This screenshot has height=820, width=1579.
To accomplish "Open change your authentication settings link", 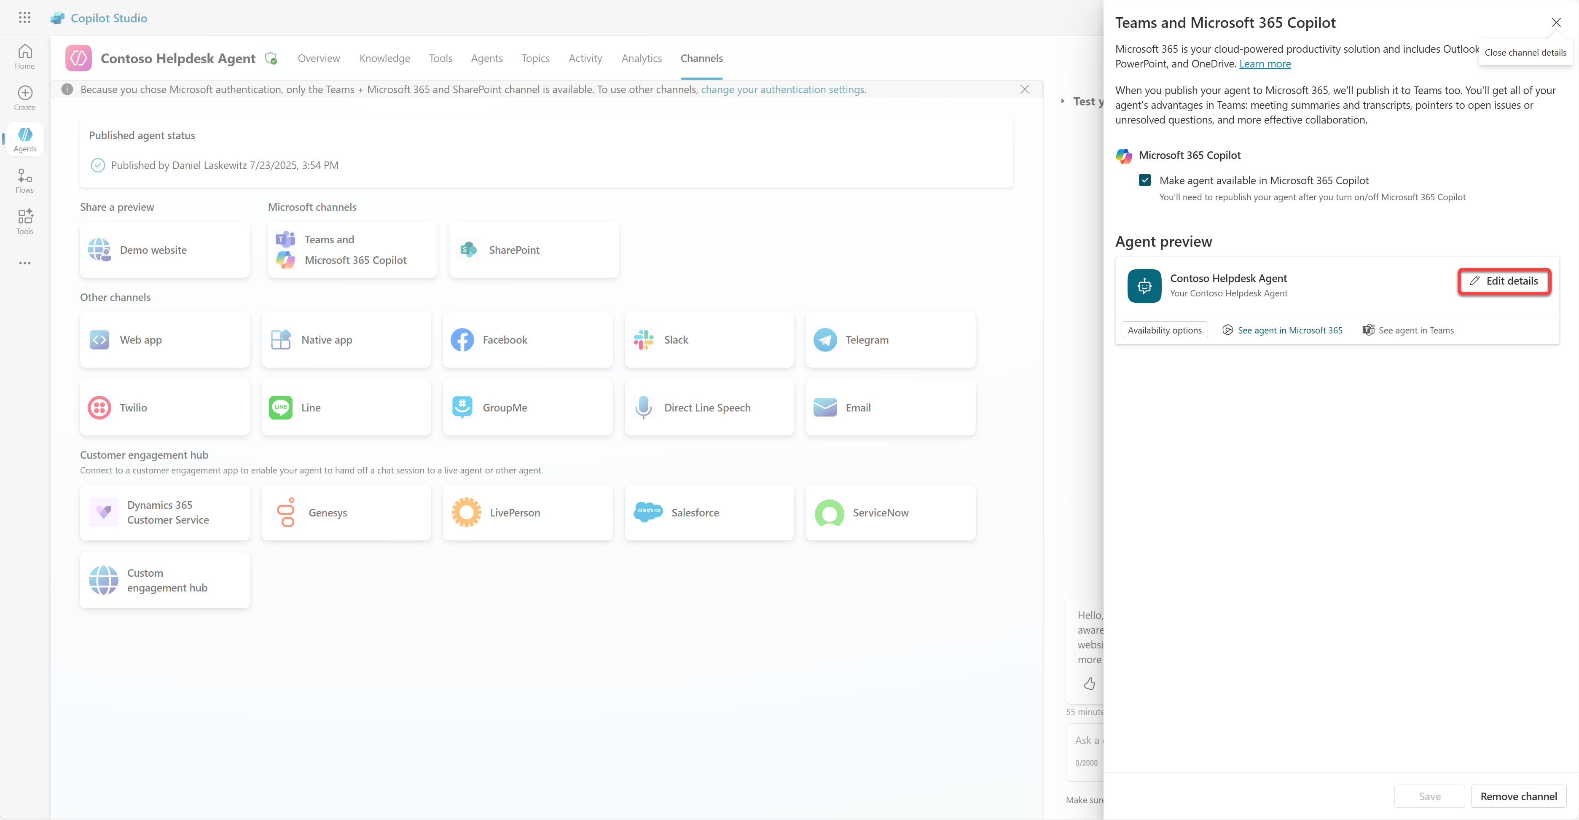I will coord(783,89).
